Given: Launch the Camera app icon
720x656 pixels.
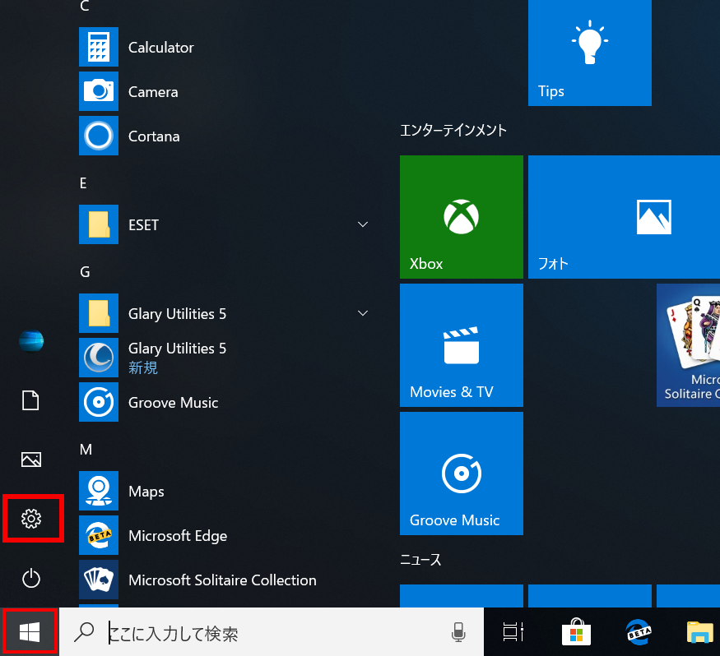Looking at the screenshot, I should 99,91.
